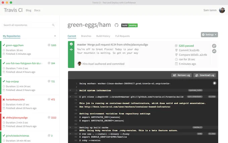Open the 5265 passed build link
This screenshot has width=228, height=143.
pos(186,46)
